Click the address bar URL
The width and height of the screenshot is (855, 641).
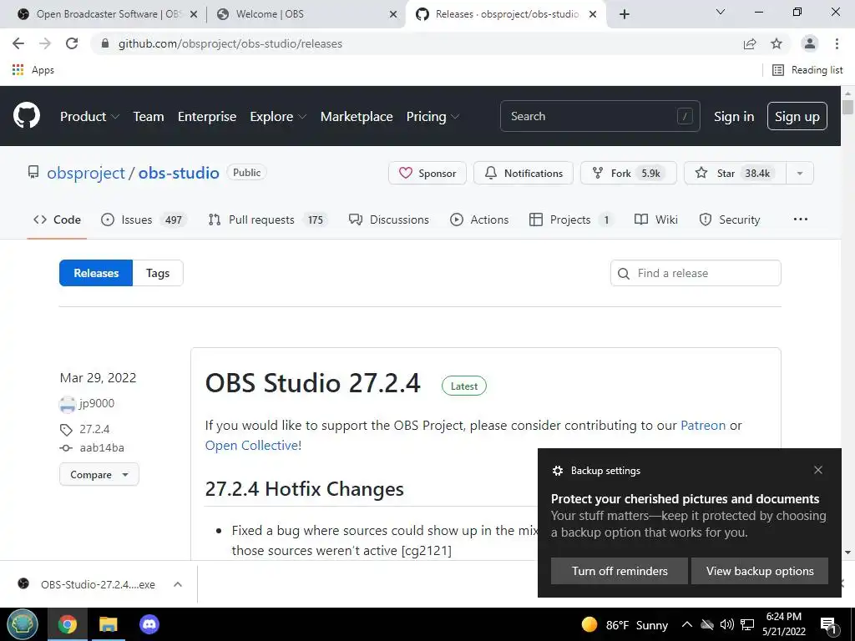tap(230, 43)
